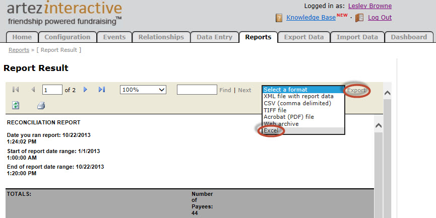Viewport: 436px width, 218px height.
Task: Open the 100% zoom dropdown
Action: pos(143,90)
